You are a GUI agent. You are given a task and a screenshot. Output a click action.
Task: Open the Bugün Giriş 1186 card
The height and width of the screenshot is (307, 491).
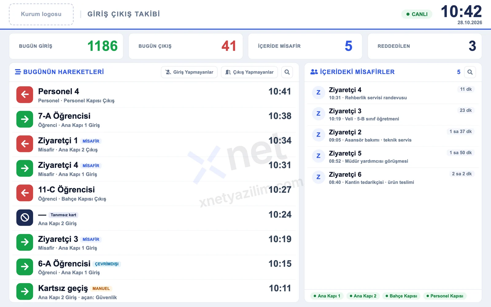pyautogui.click(x=66, y=46)
